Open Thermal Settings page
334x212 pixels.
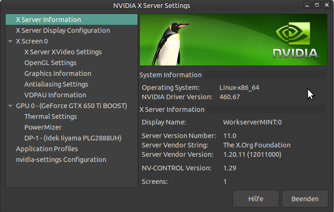(51, 117)
